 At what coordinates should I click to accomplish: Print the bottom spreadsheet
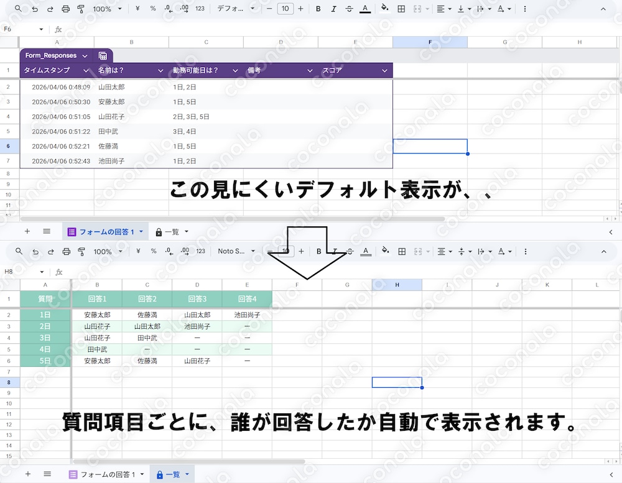pos(67,251)
